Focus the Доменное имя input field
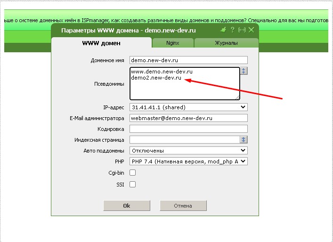333x242 pixels. tap(188, 60)
